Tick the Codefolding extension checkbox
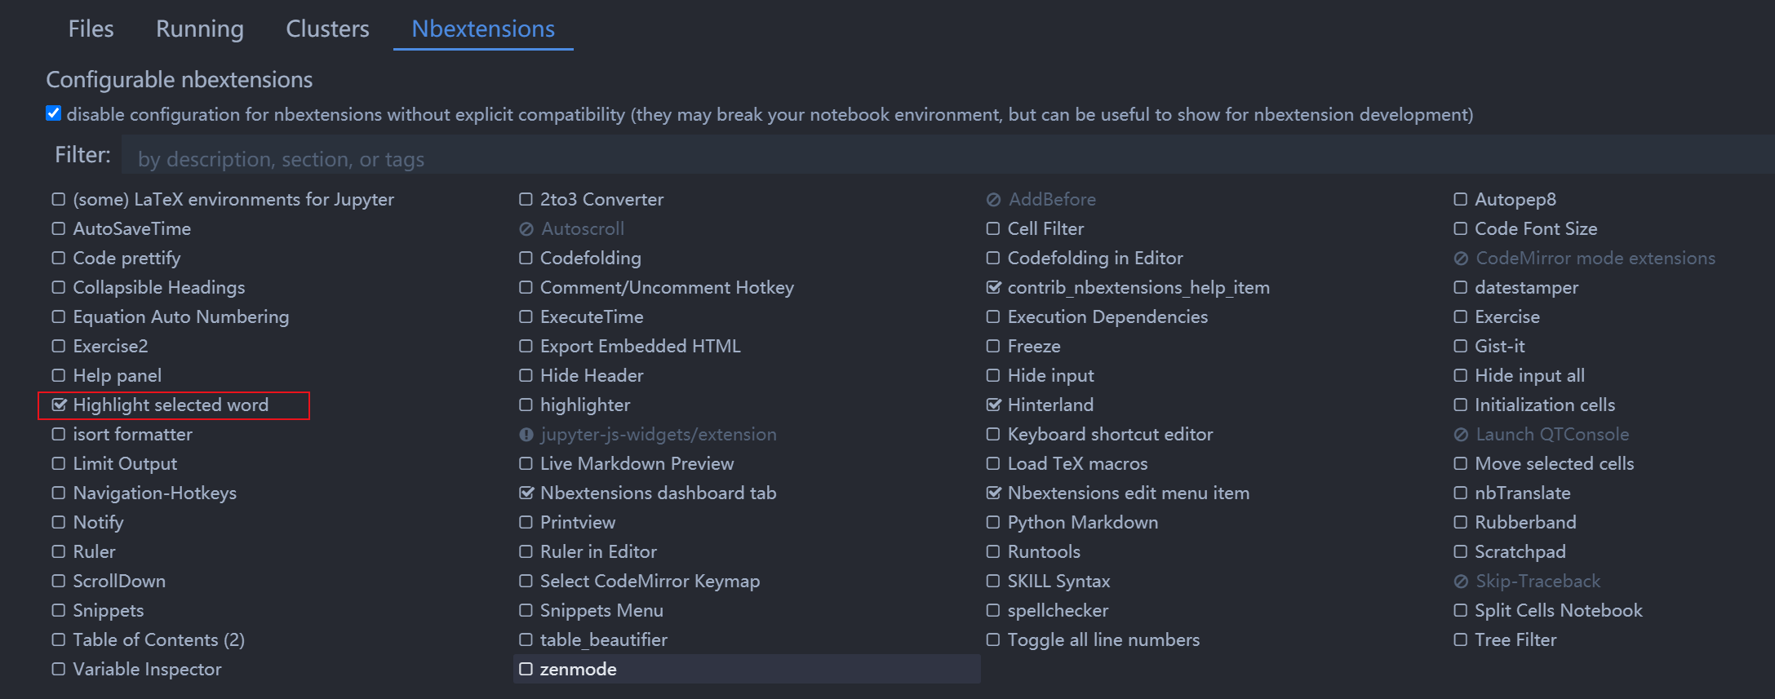1775x699 pixels. click(526, 259)
